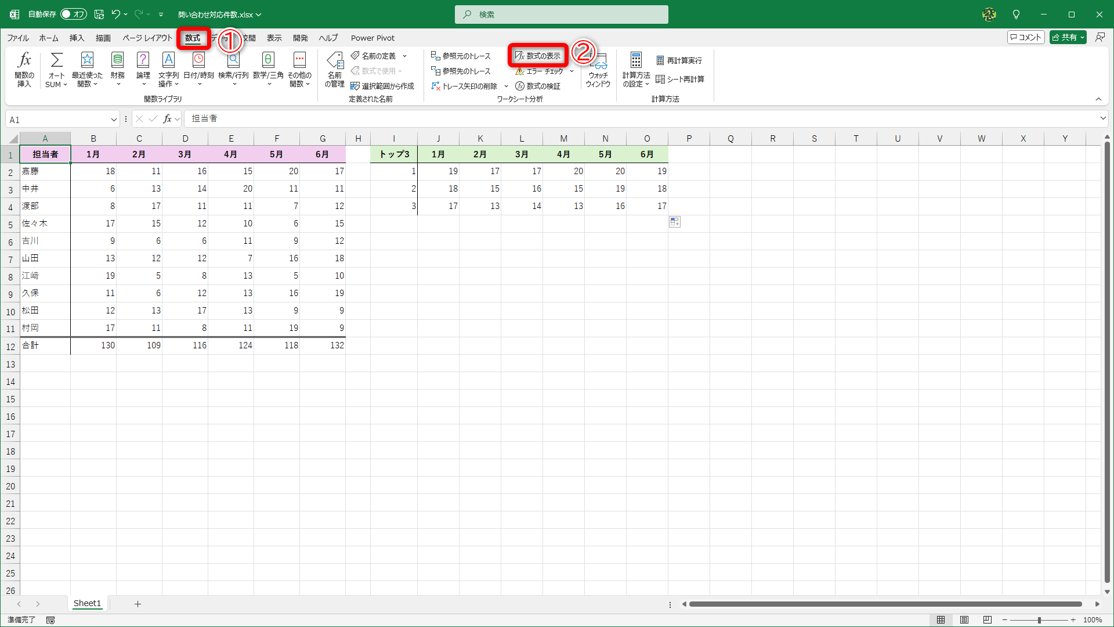This screenshot has width=1114, height=627.
Task: Open the AutoSum (オート SUM) icon
Action: (56, 69)
